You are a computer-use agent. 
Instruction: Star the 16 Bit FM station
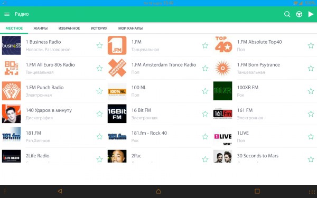click(x=205, y=114)
